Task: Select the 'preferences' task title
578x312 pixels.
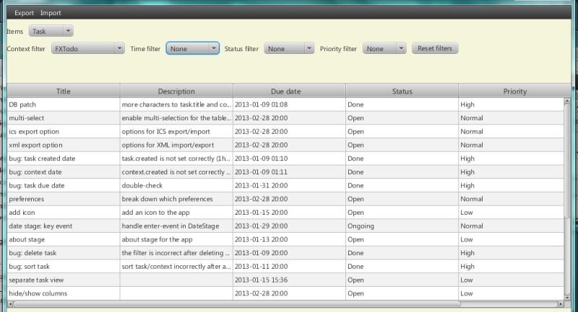Action: [x=27, y=199]
